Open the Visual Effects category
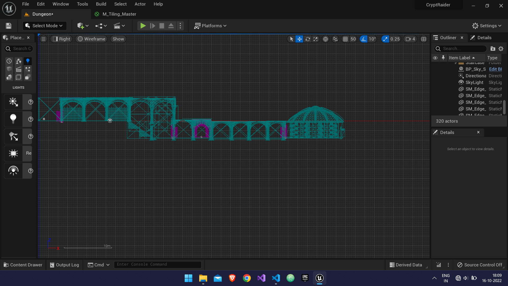 click(28, 69)
